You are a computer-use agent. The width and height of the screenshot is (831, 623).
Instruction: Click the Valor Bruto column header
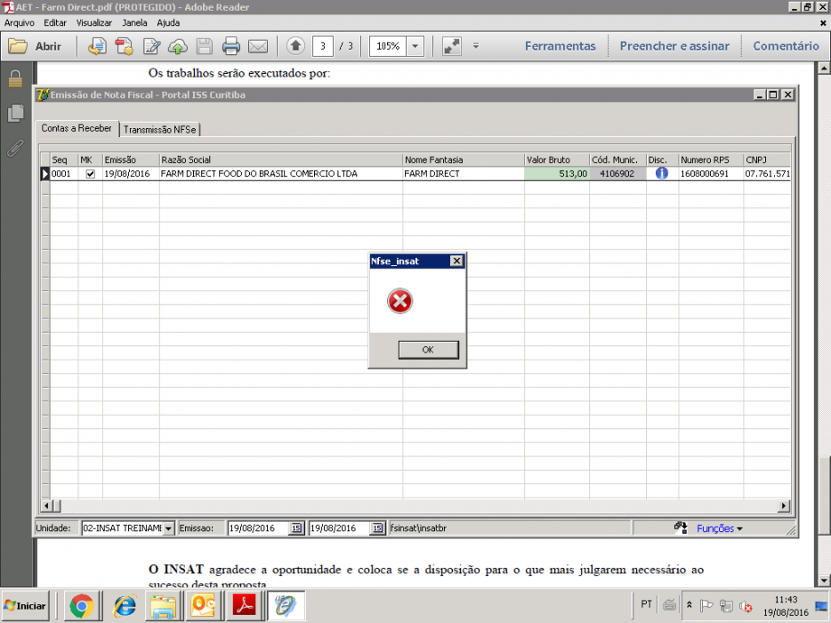coord(556,159)
